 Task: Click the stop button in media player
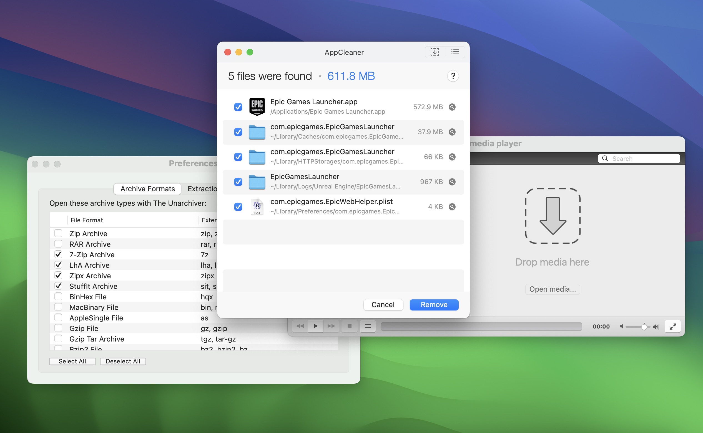click(x=349, y=326)
